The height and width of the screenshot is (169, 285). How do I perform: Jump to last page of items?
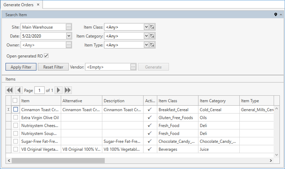click(x=68, y=90)
